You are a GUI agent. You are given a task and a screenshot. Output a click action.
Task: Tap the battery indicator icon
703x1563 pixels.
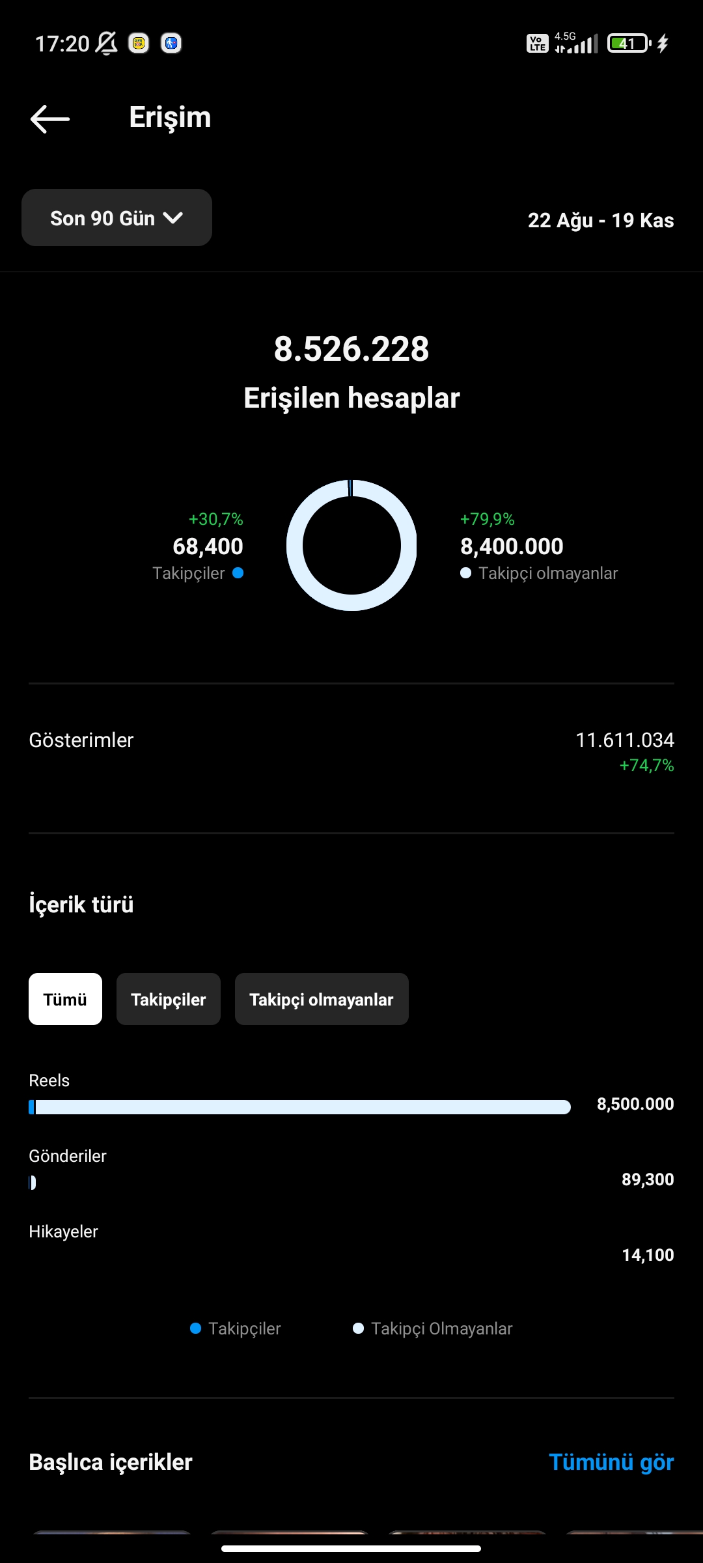[629, 44]
